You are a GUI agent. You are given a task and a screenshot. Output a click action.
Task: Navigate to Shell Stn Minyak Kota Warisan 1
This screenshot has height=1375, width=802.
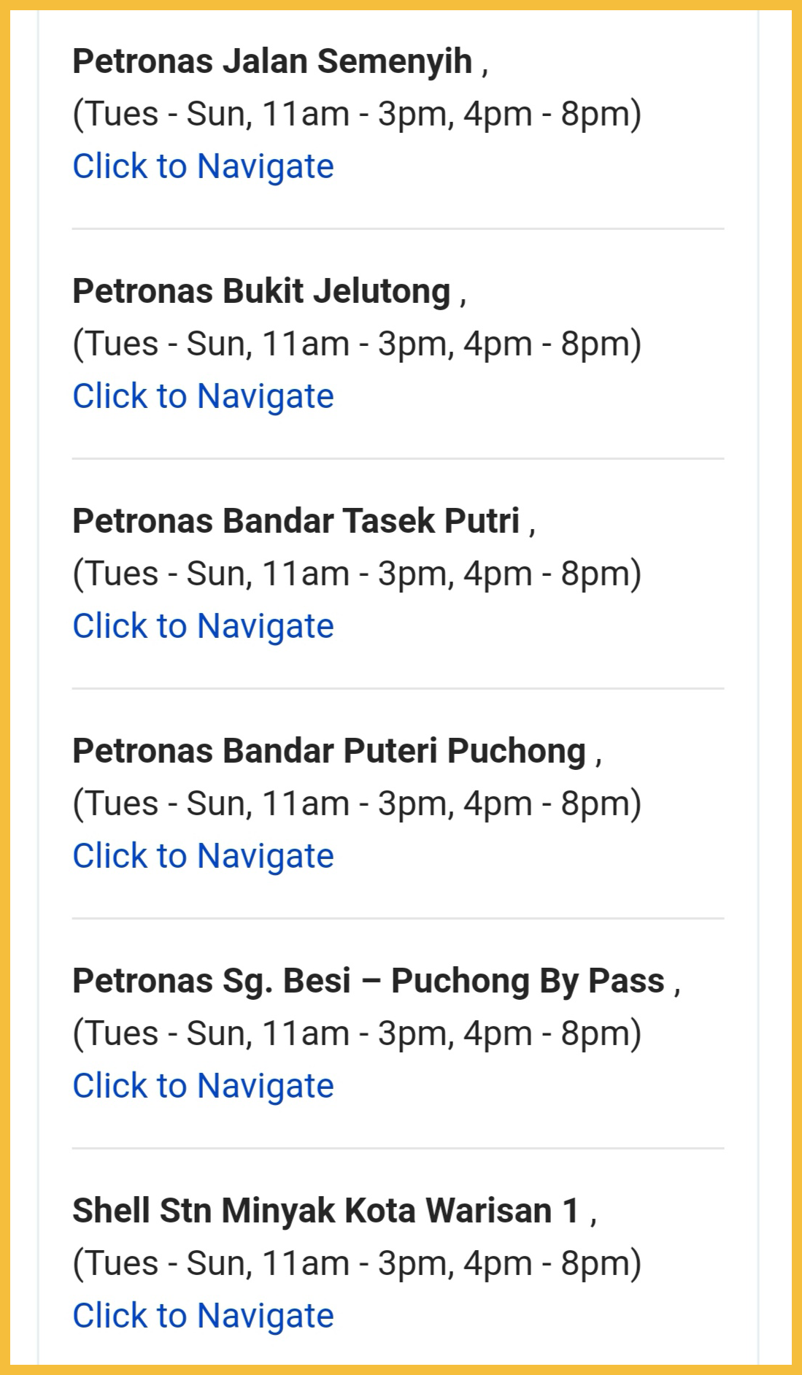tap(203, 1316)
